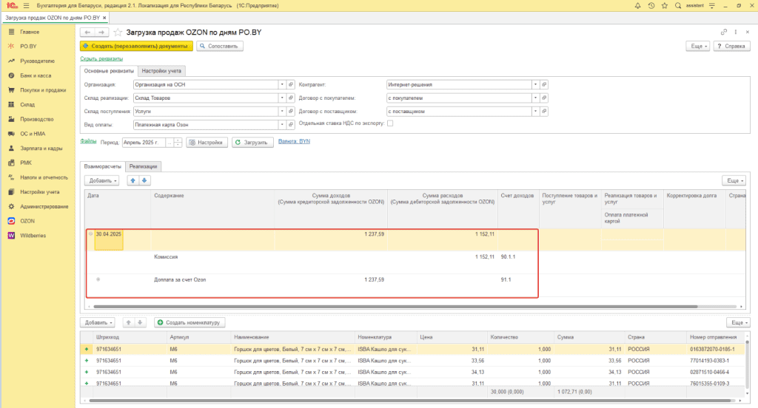Toggle Отдельная ставка НДС по экспорту checkbox
758x408 pixels.
390,123
